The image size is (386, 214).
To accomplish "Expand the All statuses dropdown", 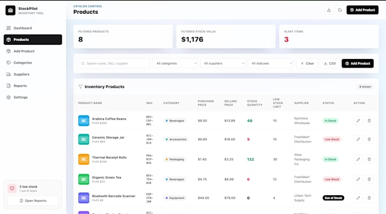I will click(270, 64).
